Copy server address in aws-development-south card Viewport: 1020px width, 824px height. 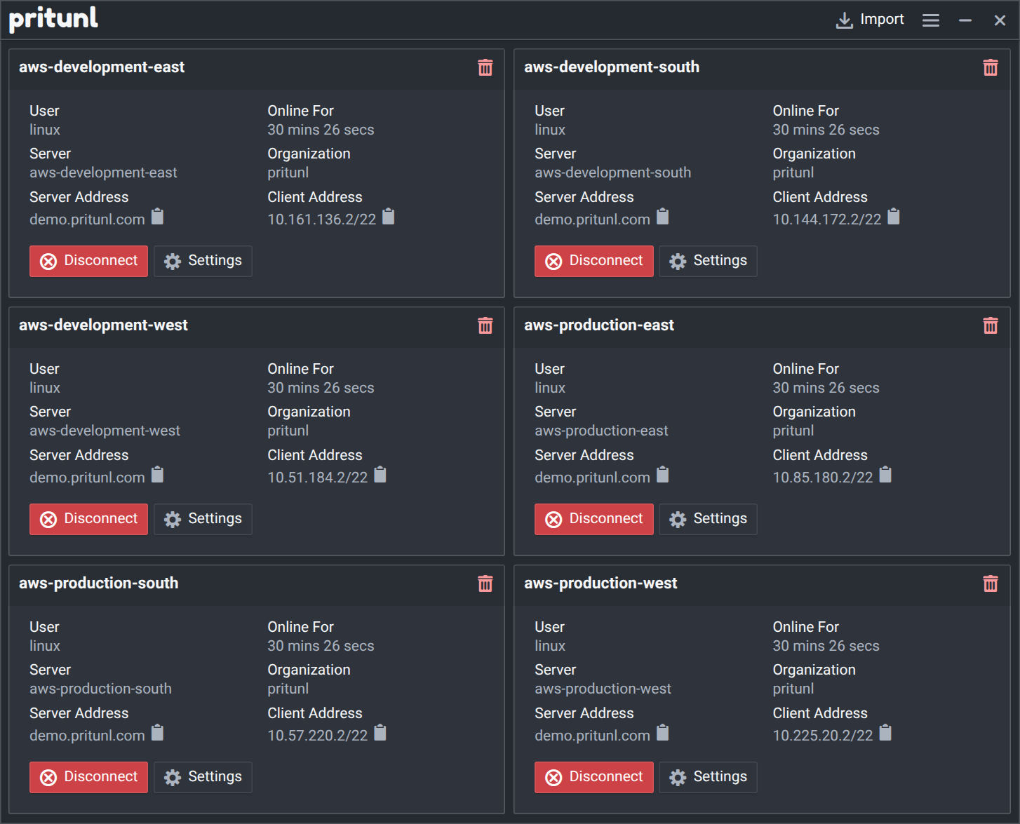[662, 217]
